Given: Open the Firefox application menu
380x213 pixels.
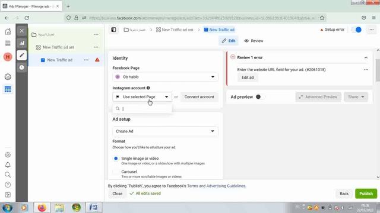Looking at the screenshot, I should coord(373,18).
